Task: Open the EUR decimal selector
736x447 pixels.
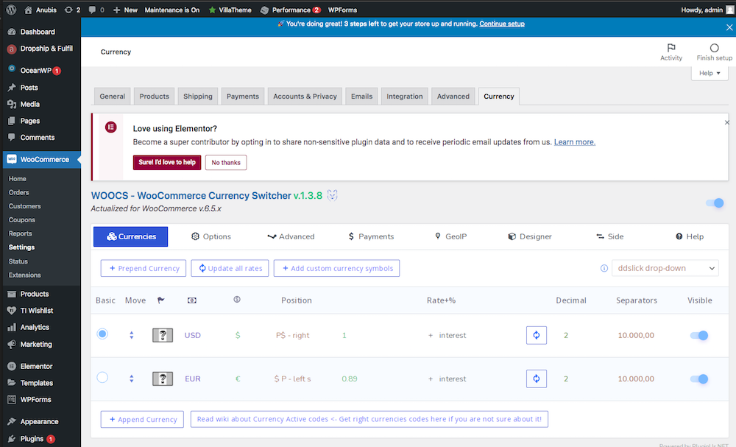Action: click(566, 379)
